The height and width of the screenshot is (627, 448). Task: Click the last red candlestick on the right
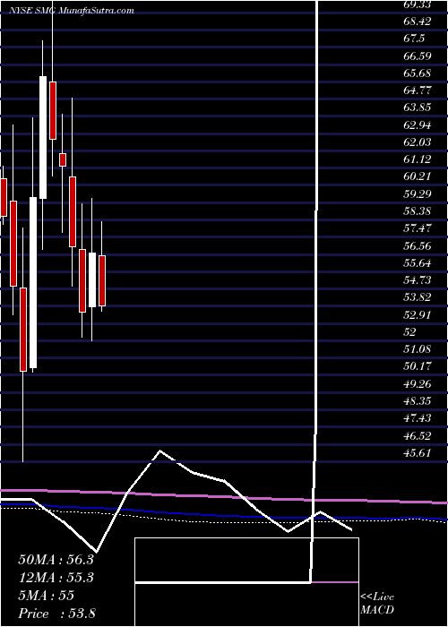click(x=102, y=280)
